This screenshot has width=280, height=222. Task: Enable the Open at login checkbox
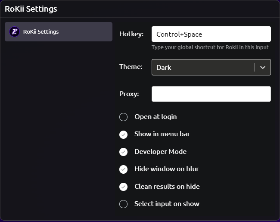123,117
